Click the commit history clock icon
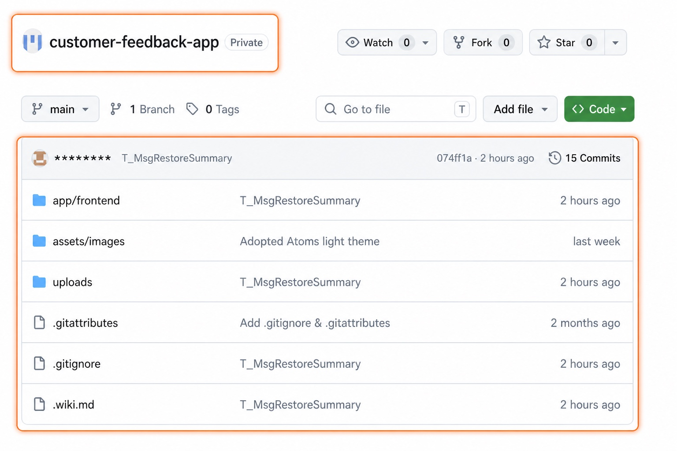The height and width of the screenshot is (451, 677). [555, 158]
